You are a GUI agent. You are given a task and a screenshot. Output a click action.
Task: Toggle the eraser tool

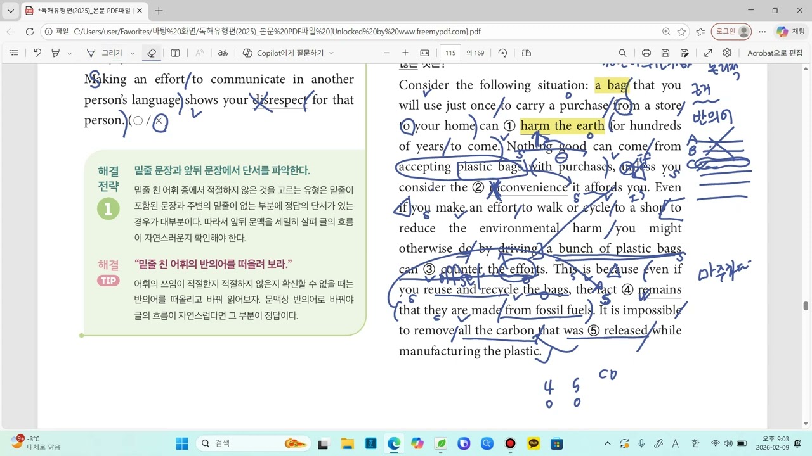tap(151, 53)
